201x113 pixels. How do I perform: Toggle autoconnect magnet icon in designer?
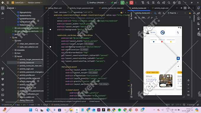coord(139,18)
